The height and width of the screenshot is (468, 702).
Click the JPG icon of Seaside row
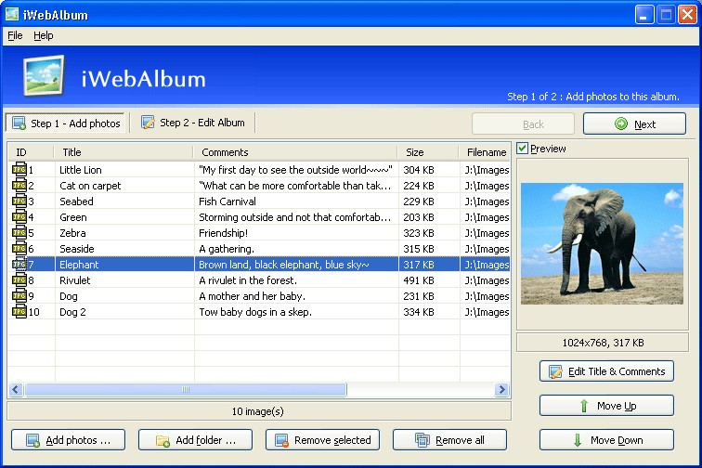[19, 249]
